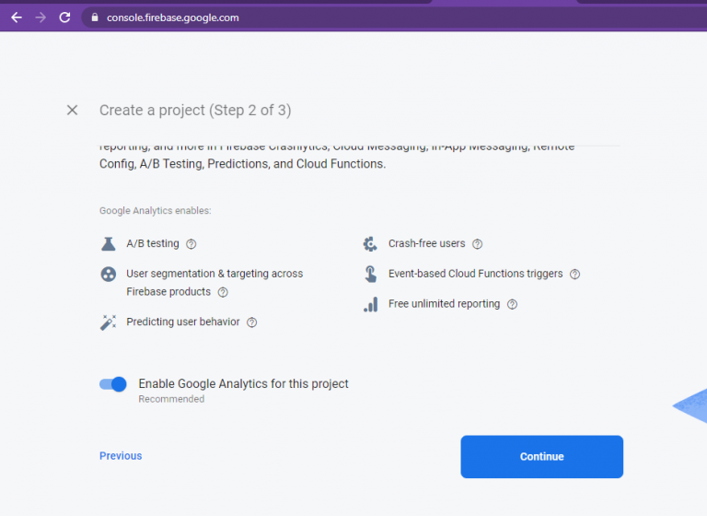Click the Continue button
Viewport: 707px width, 516px height.
point(542,456)
